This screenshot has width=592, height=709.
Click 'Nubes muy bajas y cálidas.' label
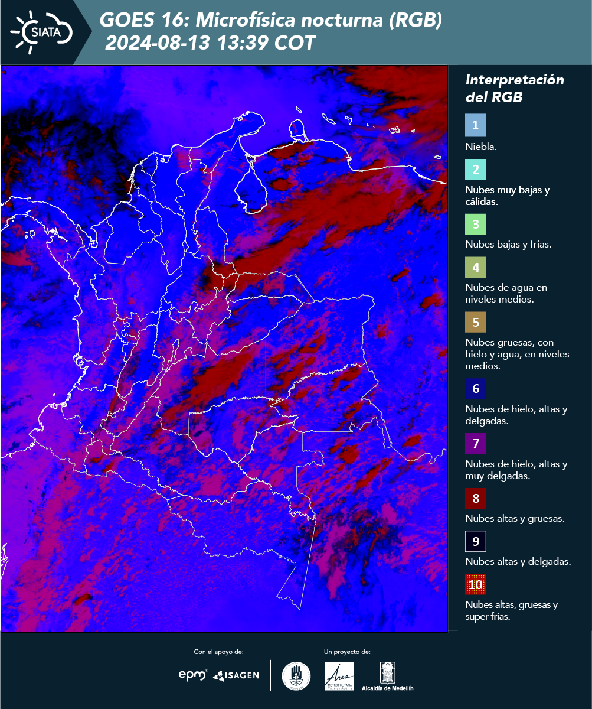pos(507,196)
